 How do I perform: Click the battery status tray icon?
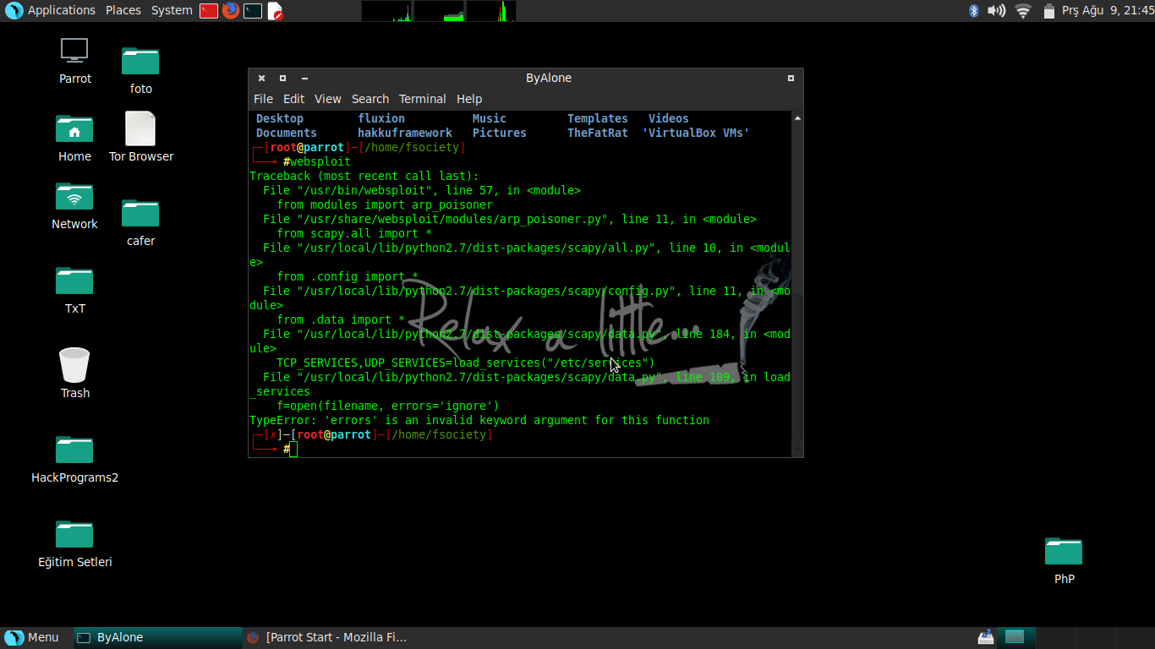tap(1049, 11)
